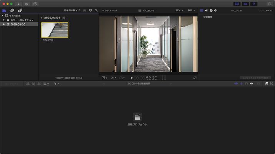The image size is (275, 154).
Task: Open the info inspector icon
Action: coord(211,10)
